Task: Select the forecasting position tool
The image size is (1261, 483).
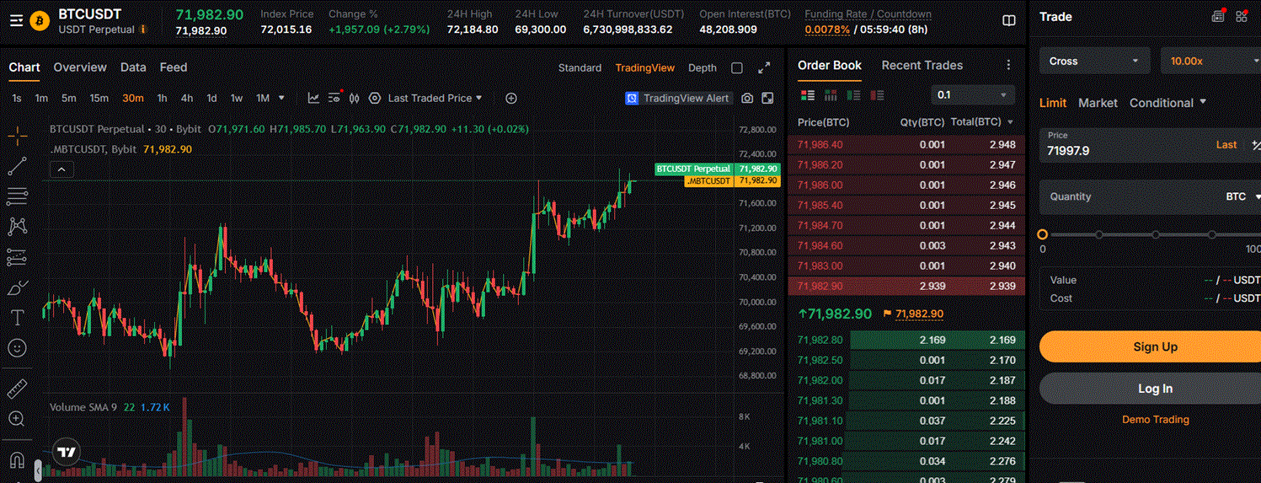Action: [x=17, y=256]
